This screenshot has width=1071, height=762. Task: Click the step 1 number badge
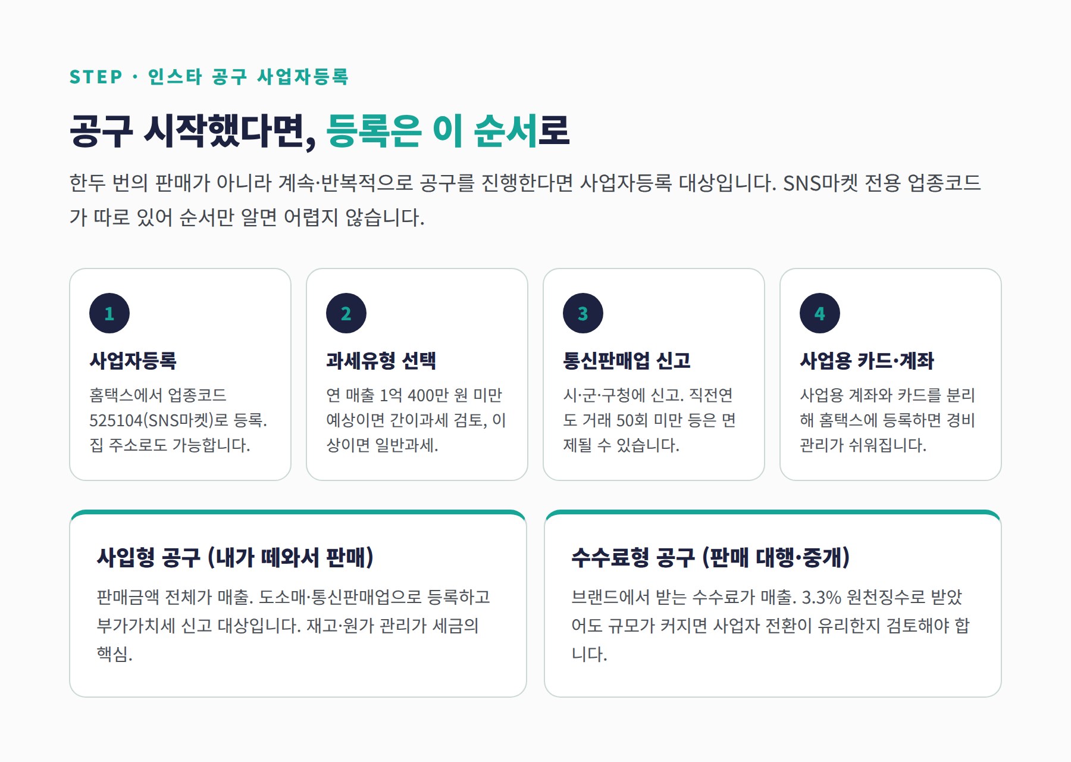pyautogui.click(x=109, y=313)
